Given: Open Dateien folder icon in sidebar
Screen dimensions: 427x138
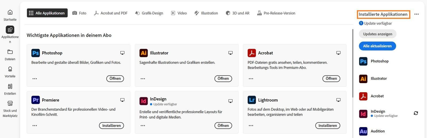Looking at the screenshot, I should (x=10, y=52).
